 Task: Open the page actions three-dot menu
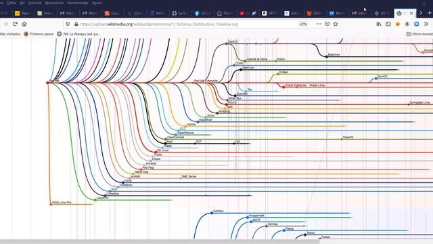click(x=319, y=24)
